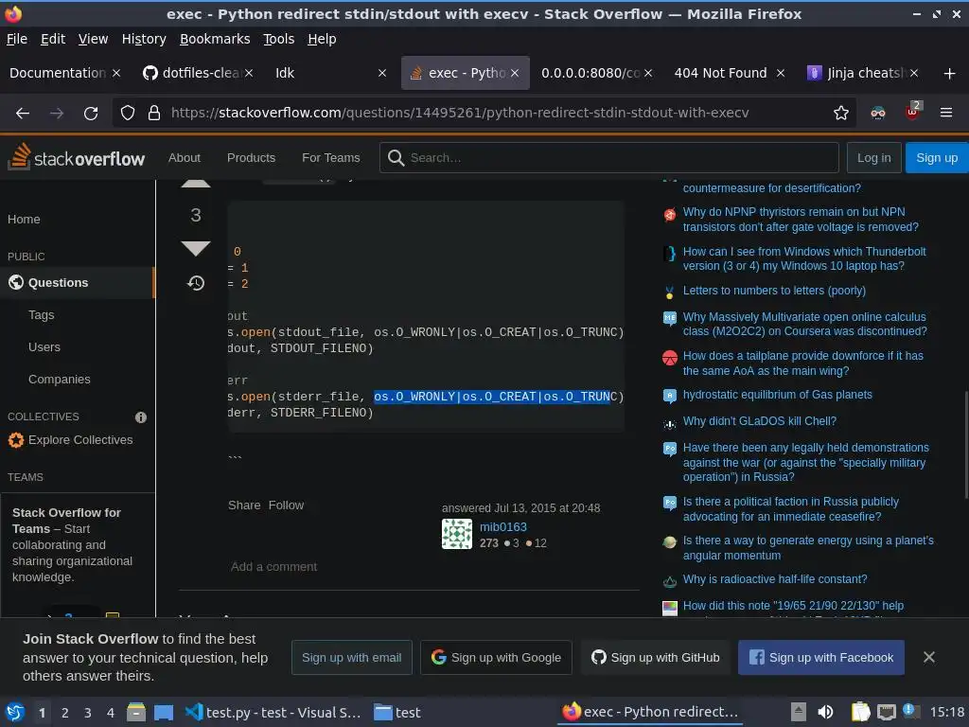Sign up with Google
The width and height of the screenshot is (969, 727).
pyautogui.click(x=496, y=658)
